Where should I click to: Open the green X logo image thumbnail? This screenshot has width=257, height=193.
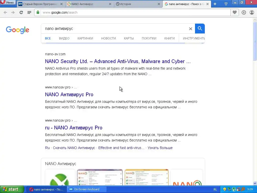point(60,178)
